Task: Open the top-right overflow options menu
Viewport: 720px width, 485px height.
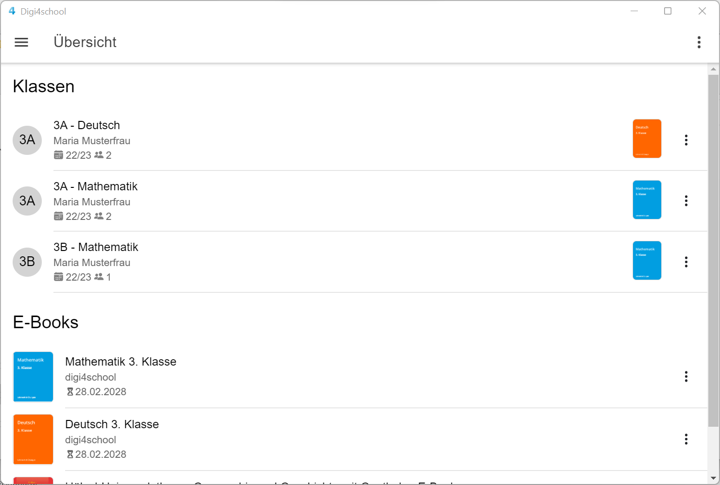Action: pyautogui.click(x=699, y=42)
